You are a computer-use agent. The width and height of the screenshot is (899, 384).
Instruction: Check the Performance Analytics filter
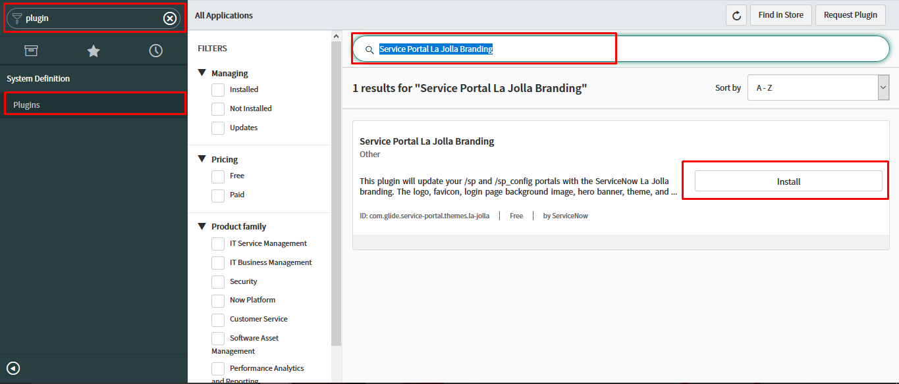coord(218,368)
